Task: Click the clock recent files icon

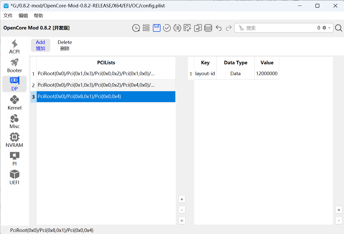Action: 136,28
